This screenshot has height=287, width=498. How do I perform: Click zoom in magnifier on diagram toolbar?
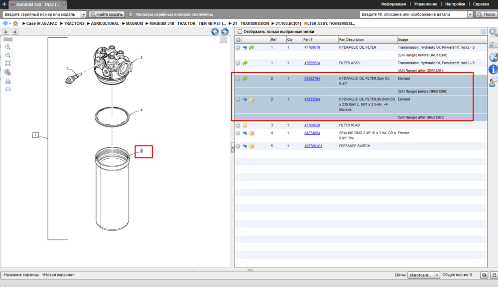(8, 47)
